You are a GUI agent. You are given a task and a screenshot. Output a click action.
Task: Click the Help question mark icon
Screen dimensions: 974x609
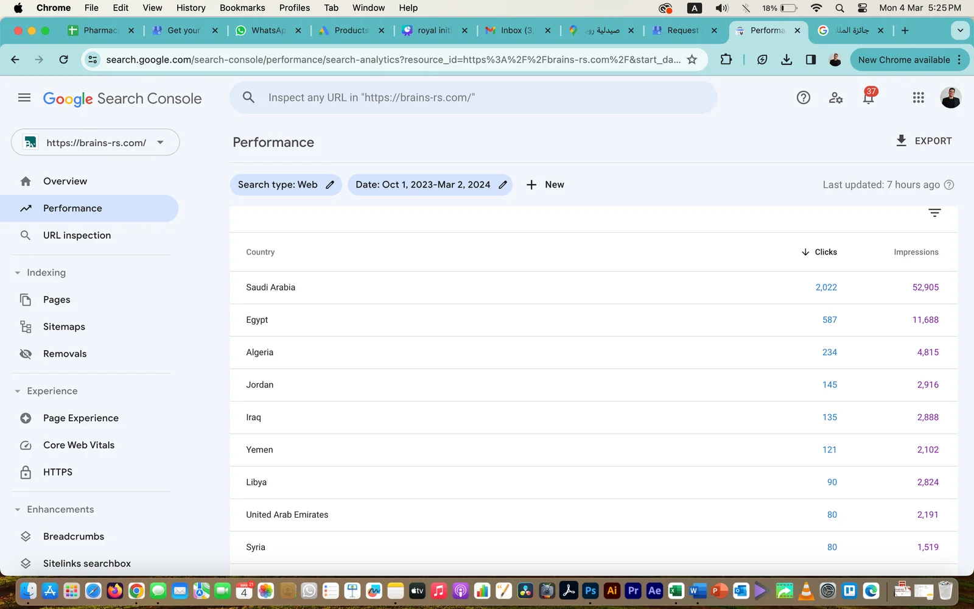[x=804, y=97]
